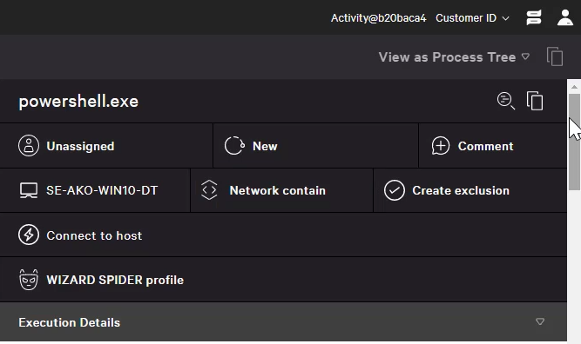Click the Network contain hexagon icon
The width and height of the screenshot is (581, 344).
click(x=209, y=190)
